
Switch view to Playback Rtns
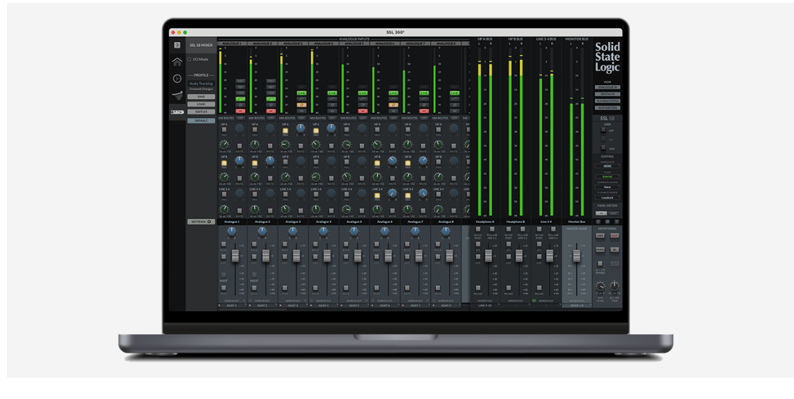click(607, 101)
